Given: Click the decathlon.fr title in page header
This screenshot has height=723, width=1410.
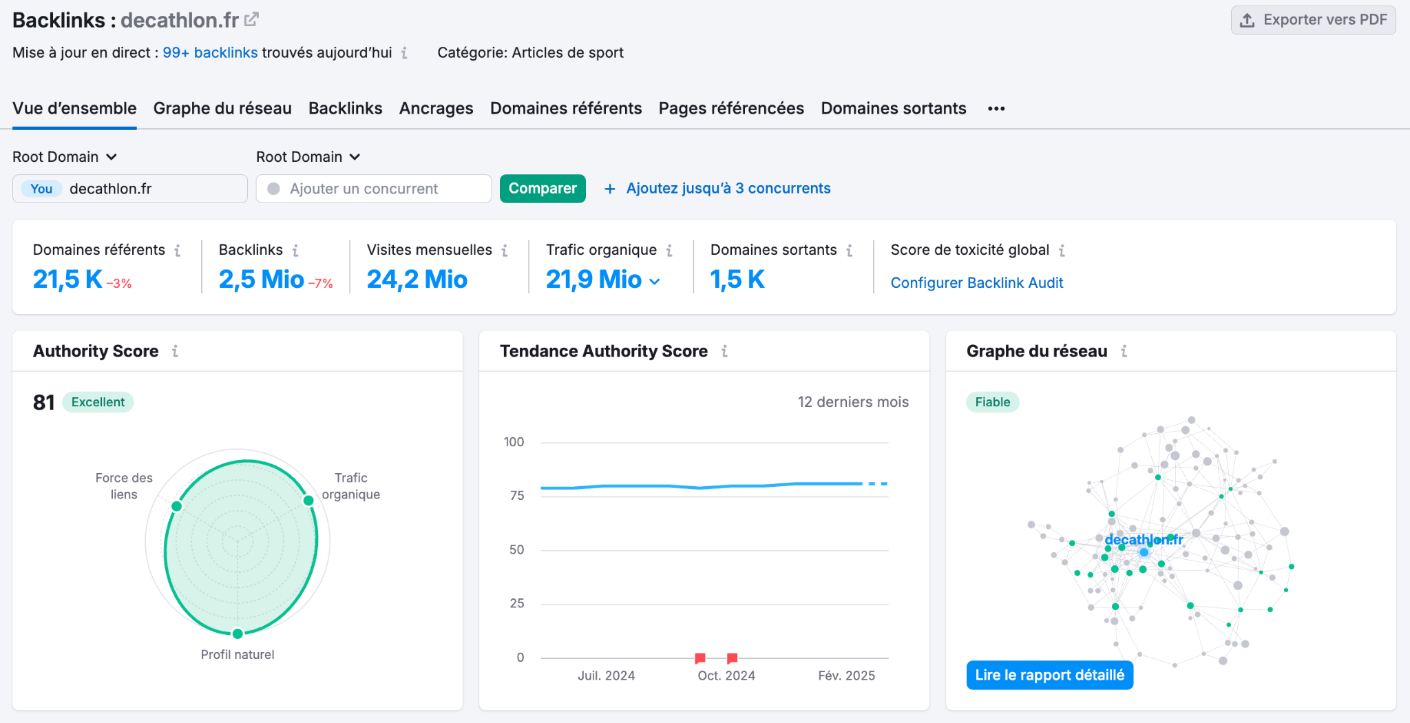Looking at the screenshot, I should coord(180,20).
